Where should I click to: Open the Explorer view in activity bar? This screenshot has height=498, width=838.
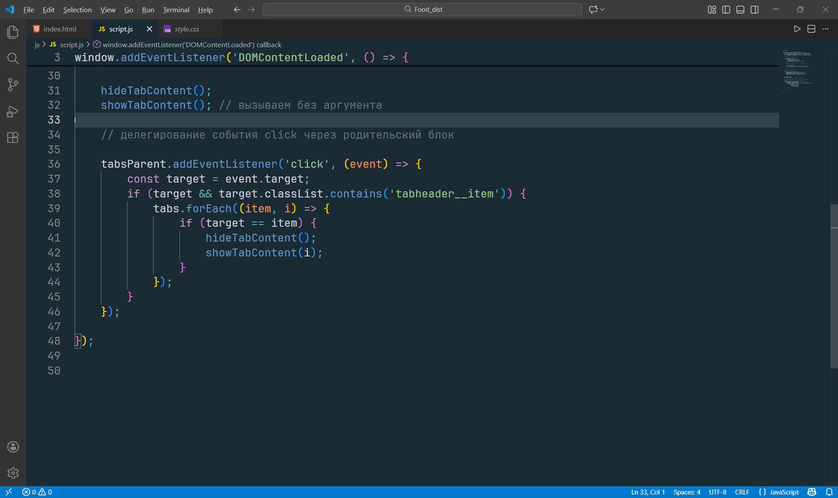pyautogui.click(x=13, y=32)
